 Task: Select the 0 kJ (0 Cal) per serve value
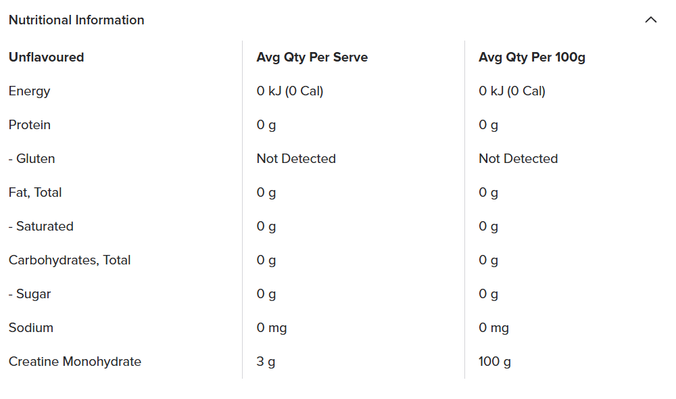coord(290,91)
